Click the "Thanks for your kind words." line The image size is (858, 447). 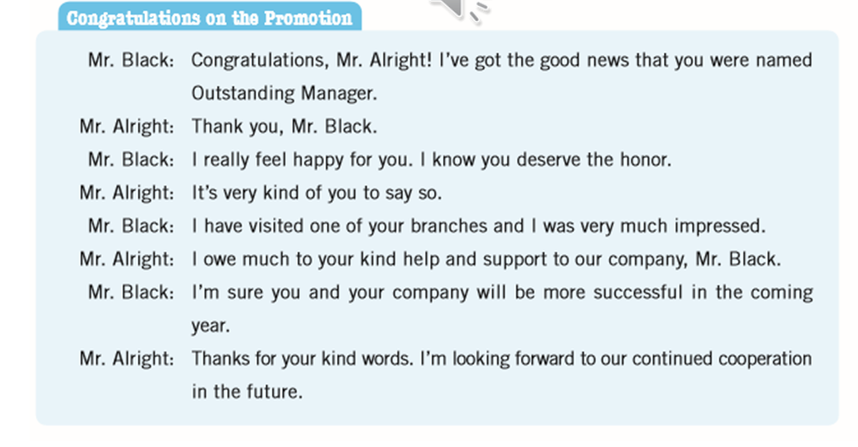click(501, 359)
